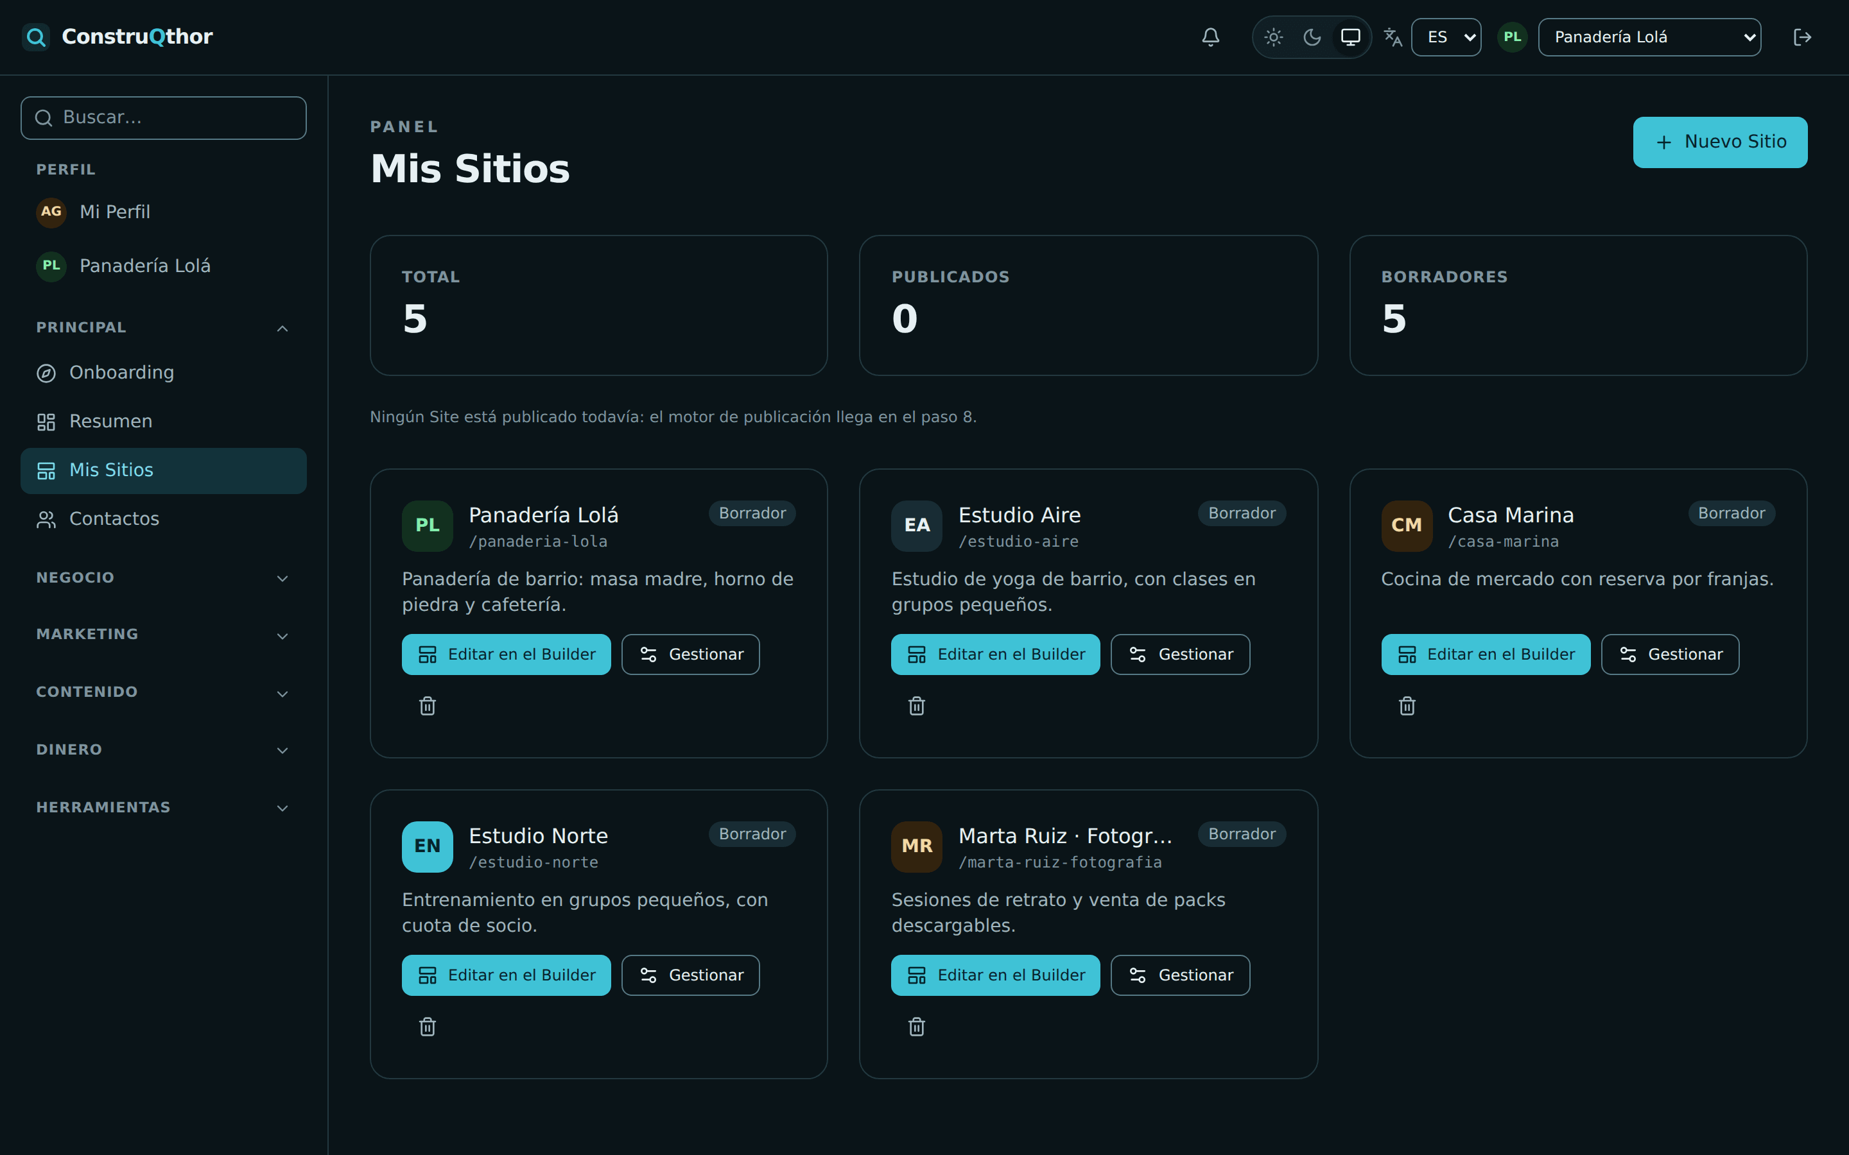The height and width of the screenshot is (1155, 1849).
Task: Click Gestionar for Estudio Norte
Action: (691, 975)
